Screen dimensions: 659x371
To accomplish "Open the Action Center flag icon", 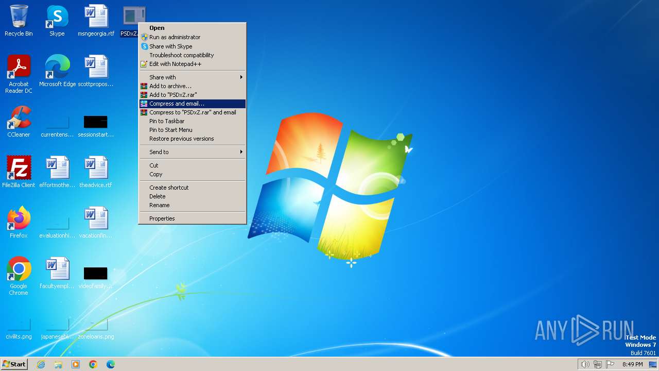I will click(611, 364).
